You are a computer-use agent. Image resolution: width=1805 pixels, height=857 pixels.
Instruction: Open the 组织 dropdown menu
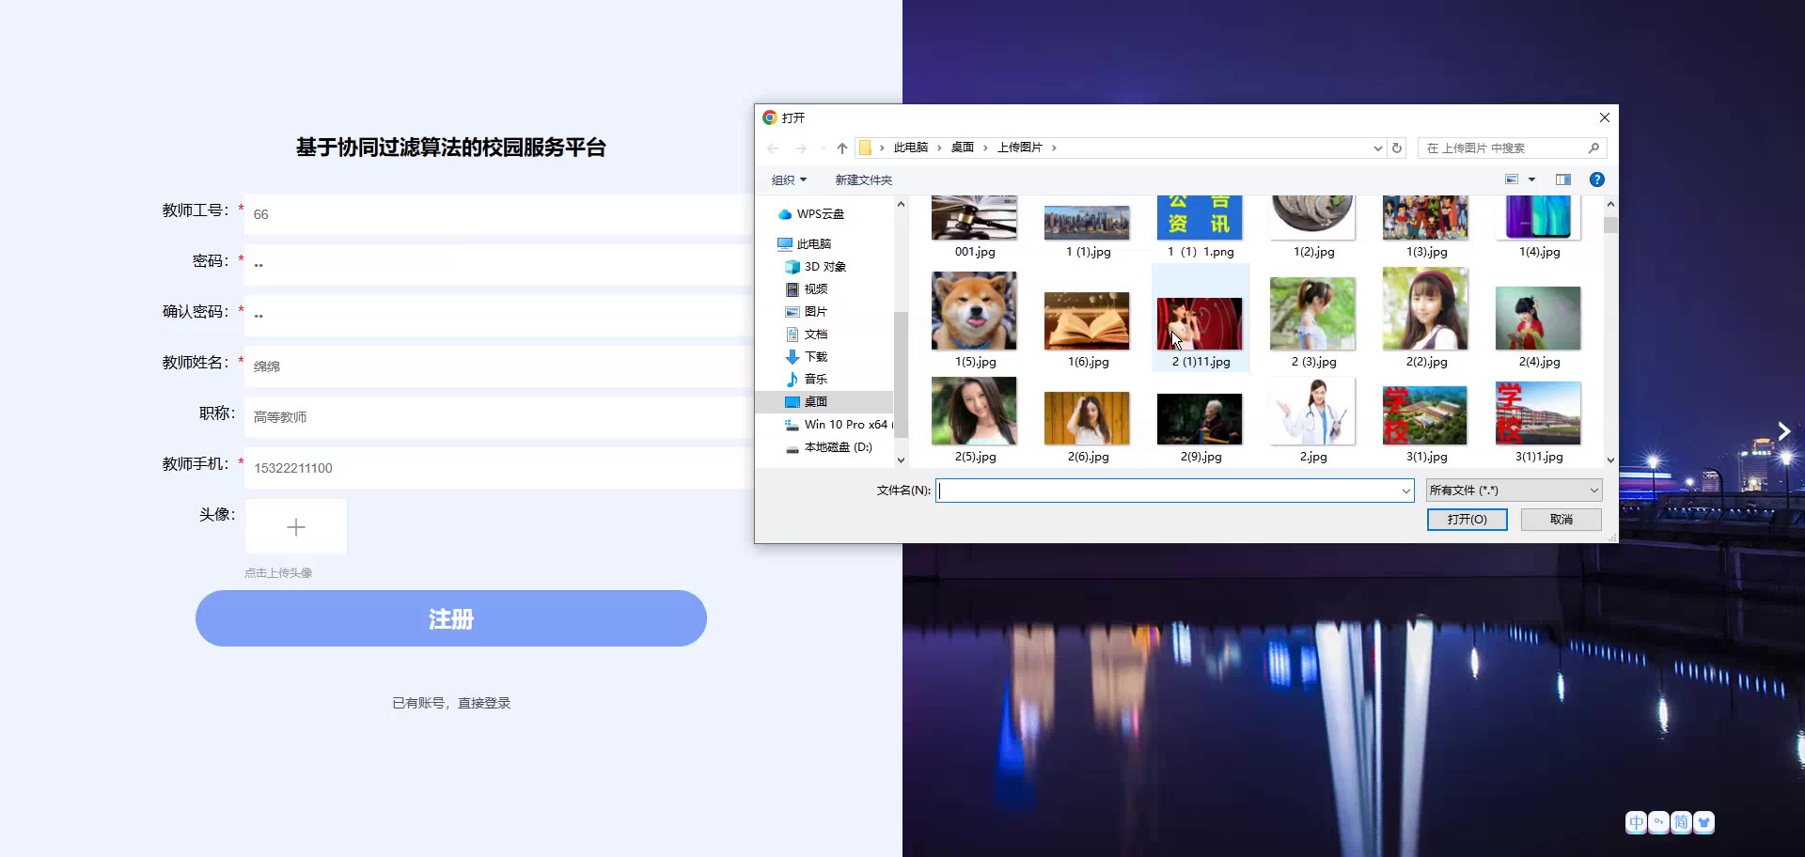click(789, 180)
